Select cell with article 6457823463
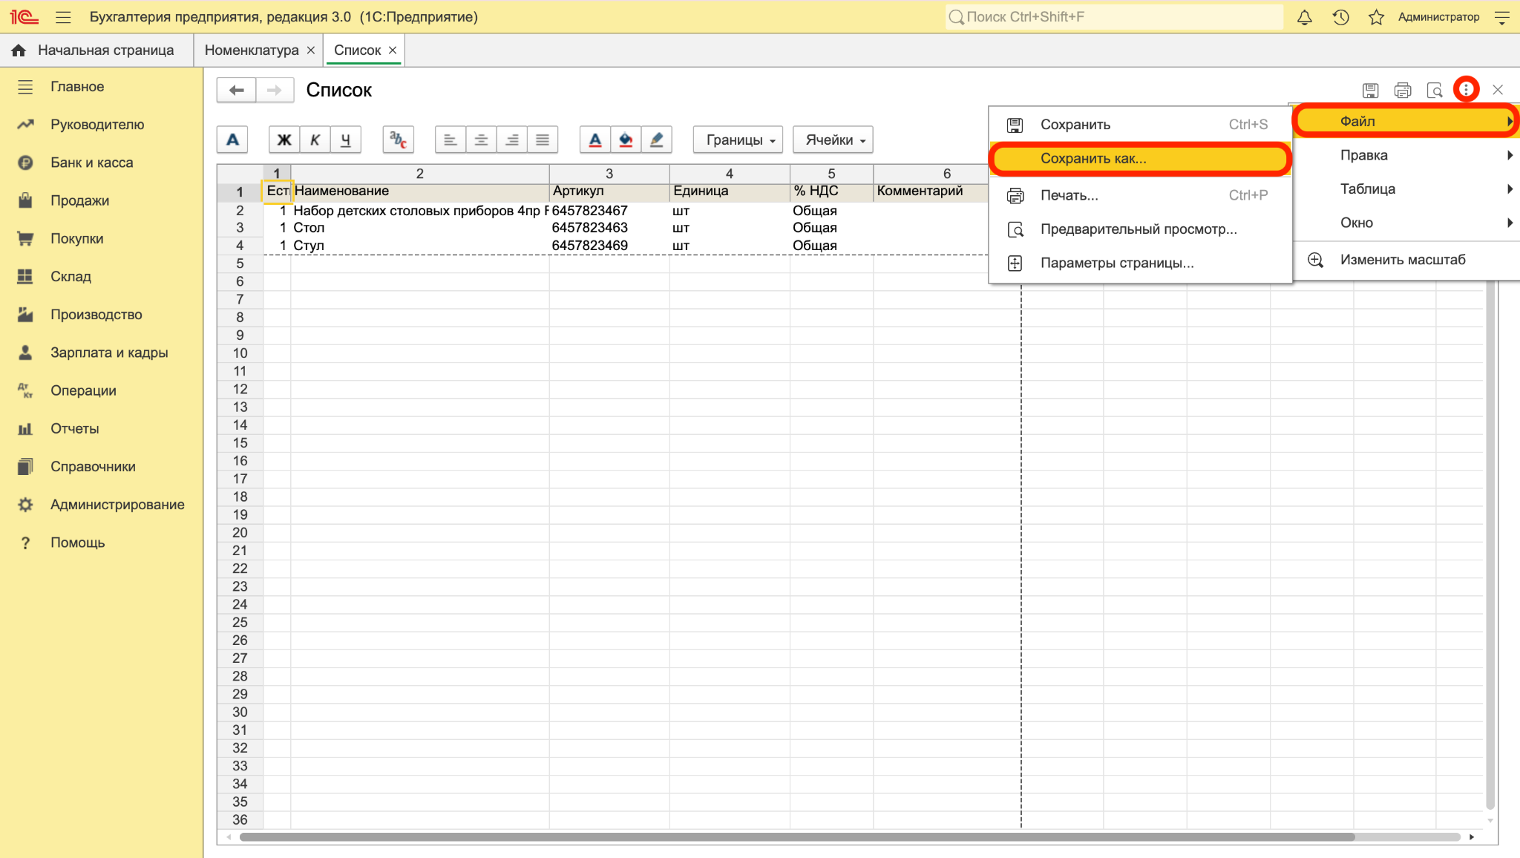 (x=609, y=228)
